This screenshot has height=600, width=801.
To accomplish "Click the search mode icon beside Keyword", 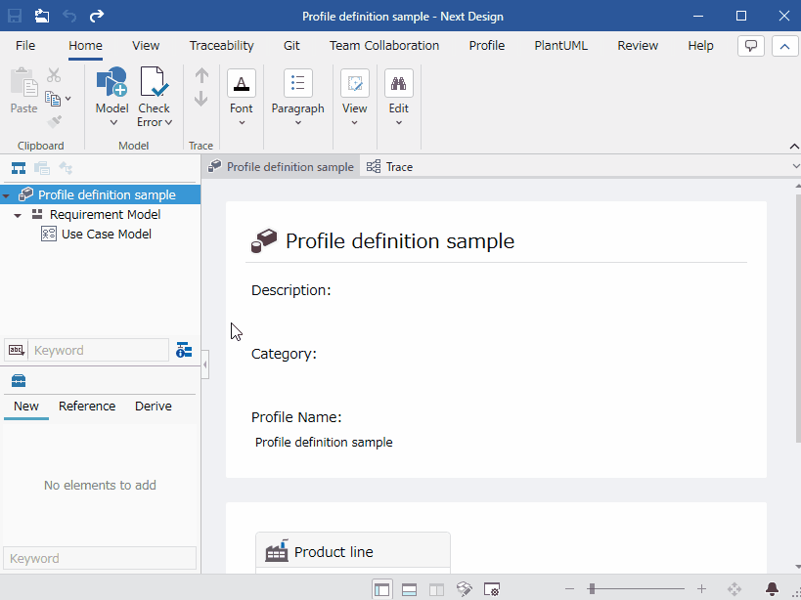I will (17, 350).
